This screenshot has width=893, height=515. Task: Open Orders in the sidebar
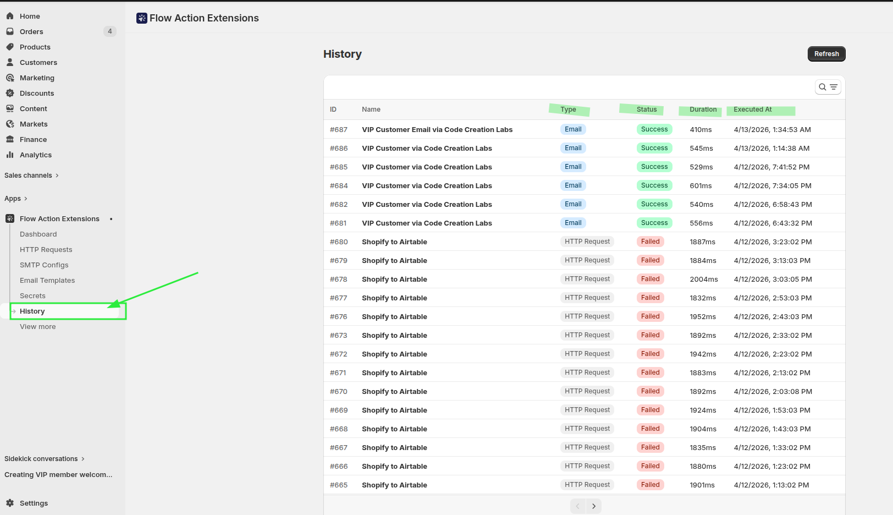31,31
